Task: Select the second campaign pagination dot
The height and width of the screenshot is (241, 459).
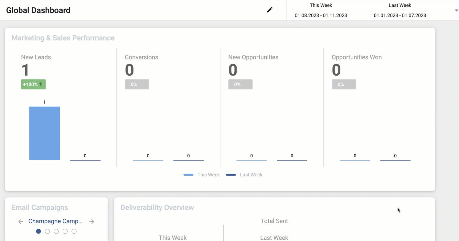Action: pos(48,231)
